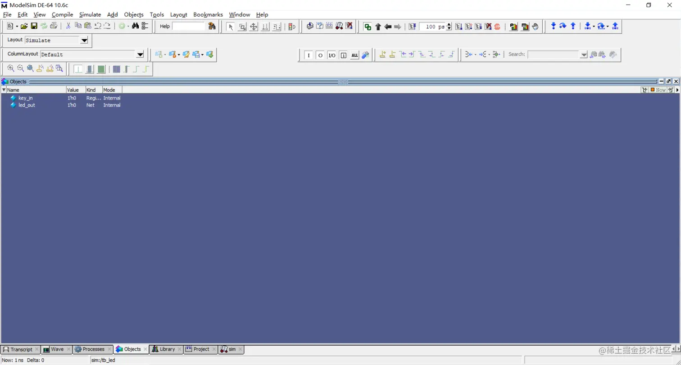
Task: Click the Kind column header
Action: pos(93,90)
